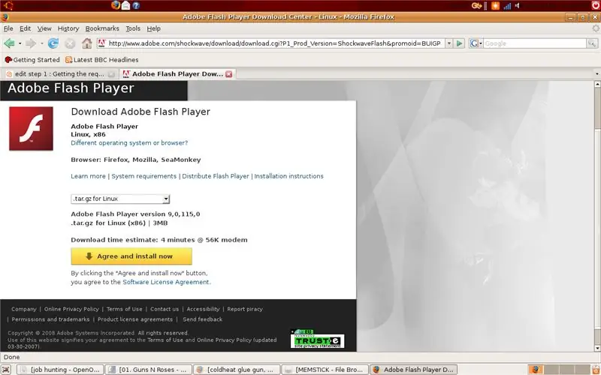Open the mail launcher icon in the top panel
601x375 pixels.
tap(125, 5)
